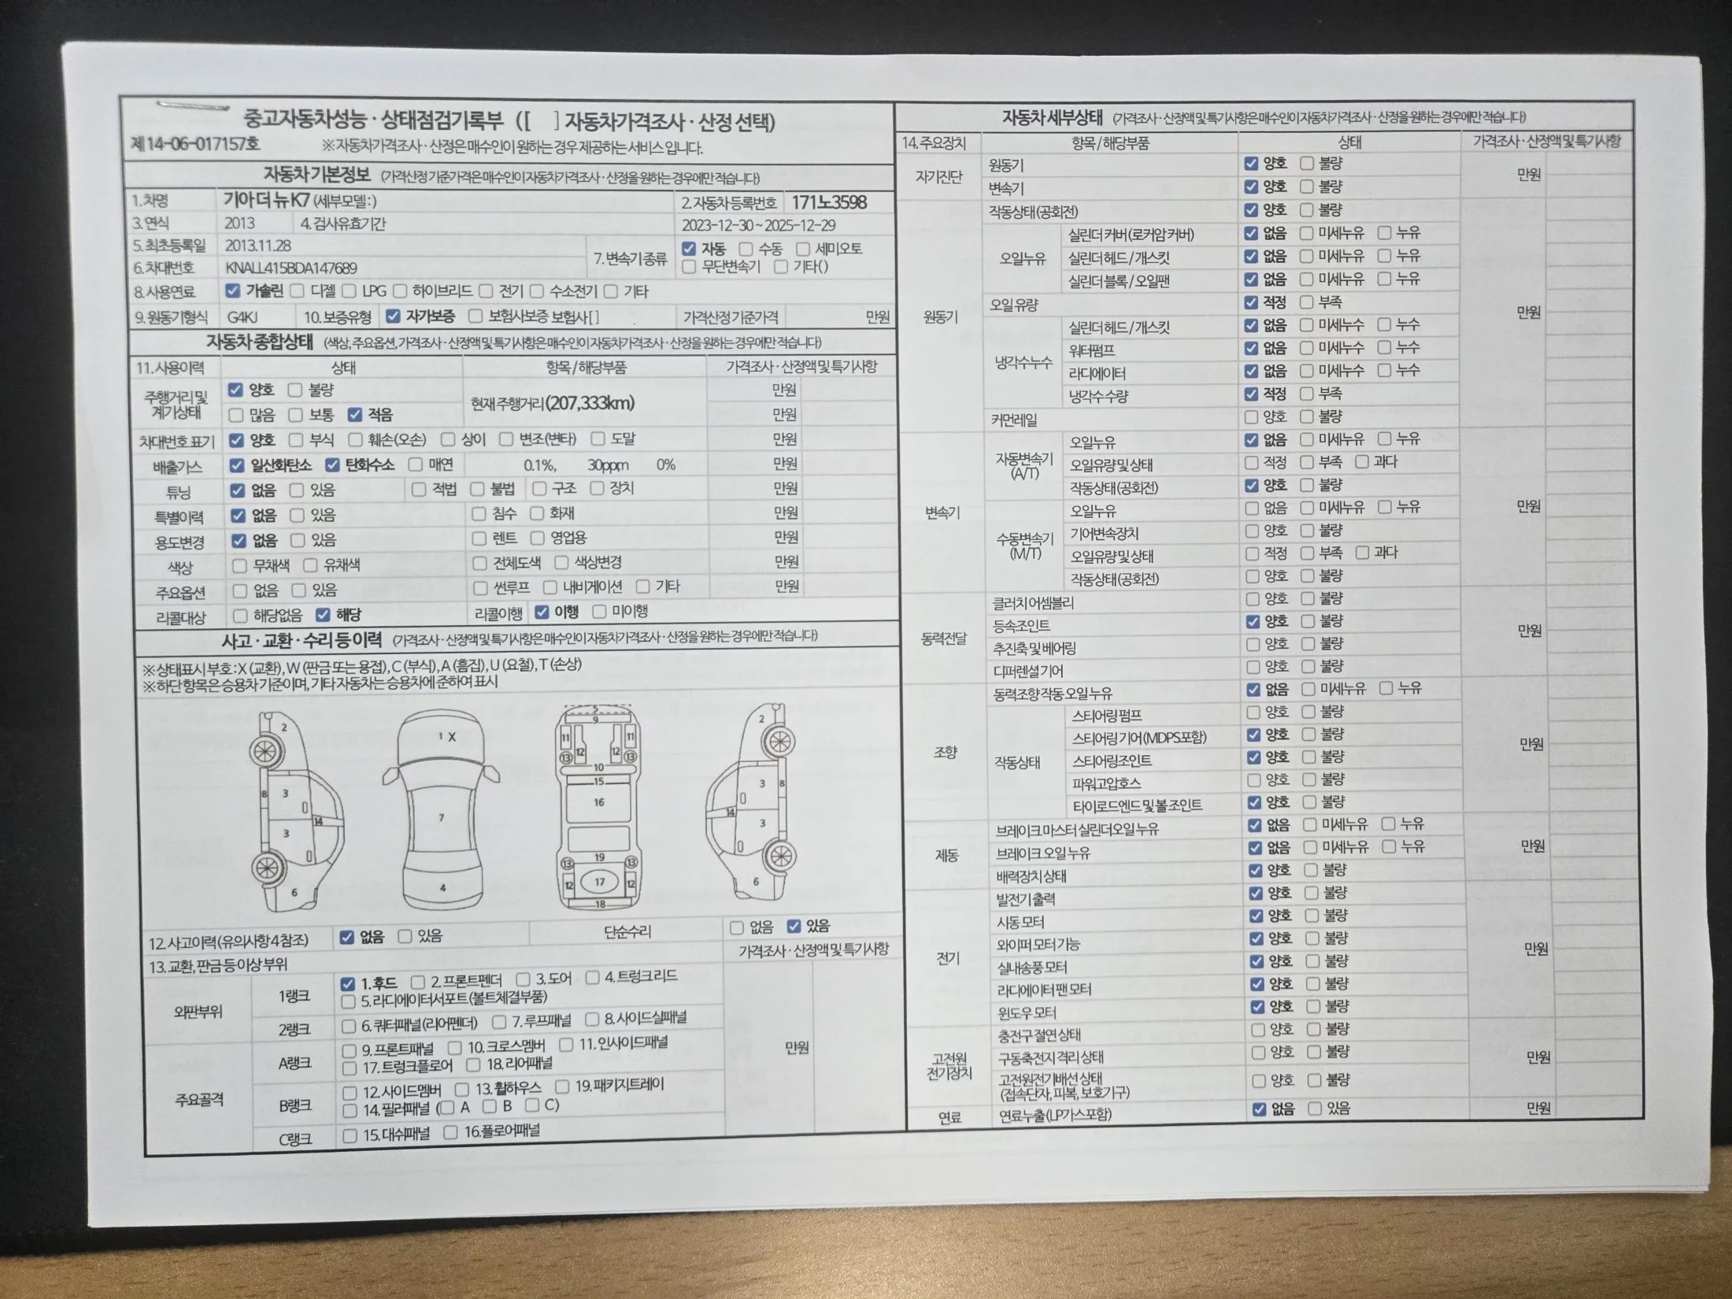
Task: Tick the 미이행 recall checkbox
Action: [x=599, y=611]
